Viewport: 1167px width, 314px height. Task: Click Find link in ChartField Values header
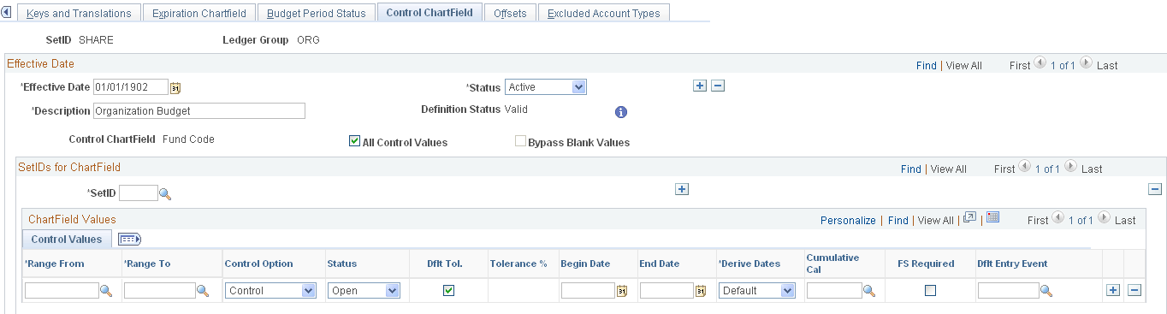point(898,220)
